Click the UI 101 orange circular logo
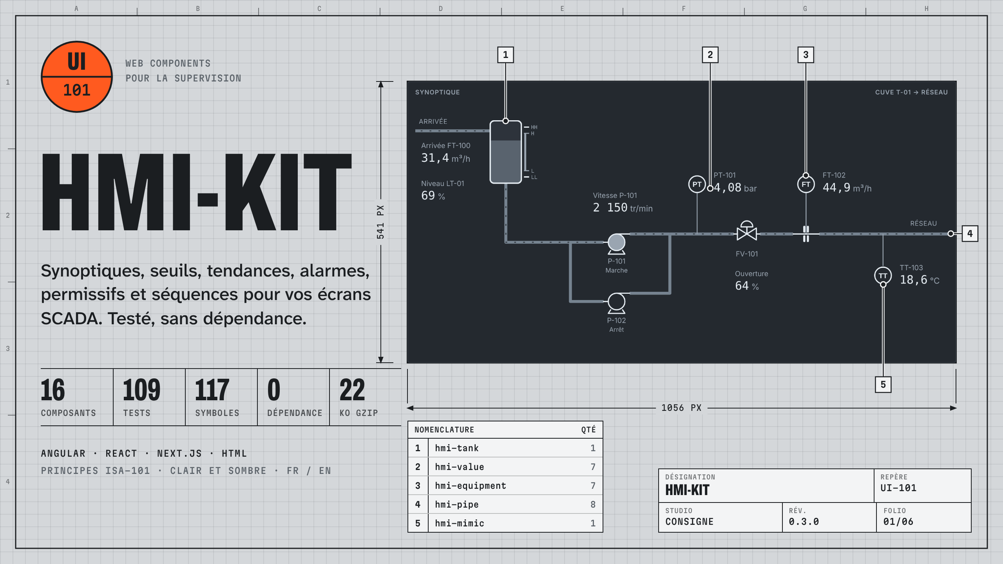Image resolution: width=1003 pixels, height=564 pixels. [77, 77]
